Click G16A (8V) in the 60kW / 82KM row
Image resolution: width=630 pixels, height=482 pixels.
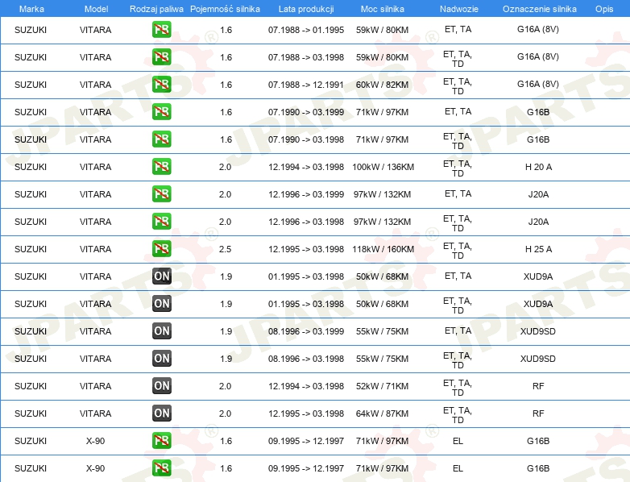pos(538,84)
